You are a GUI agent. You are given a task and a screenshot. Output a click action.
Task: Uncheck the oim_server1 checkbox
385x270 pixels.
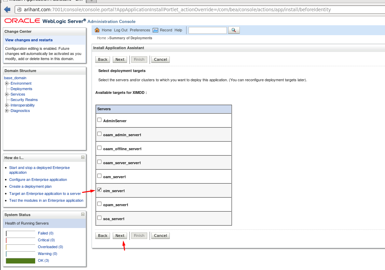99,190
